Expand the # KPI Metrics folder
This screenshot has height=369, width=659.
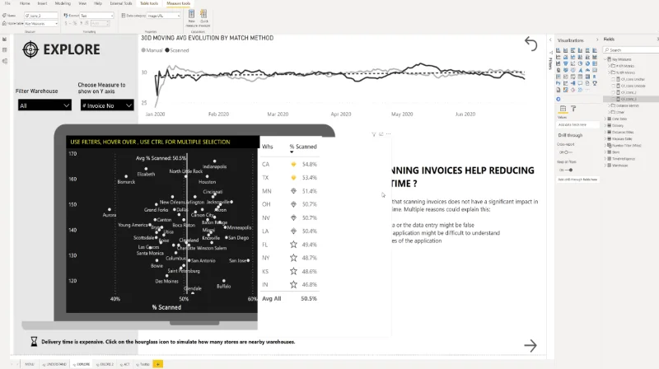pyautogui.click(x=610, y=66)
